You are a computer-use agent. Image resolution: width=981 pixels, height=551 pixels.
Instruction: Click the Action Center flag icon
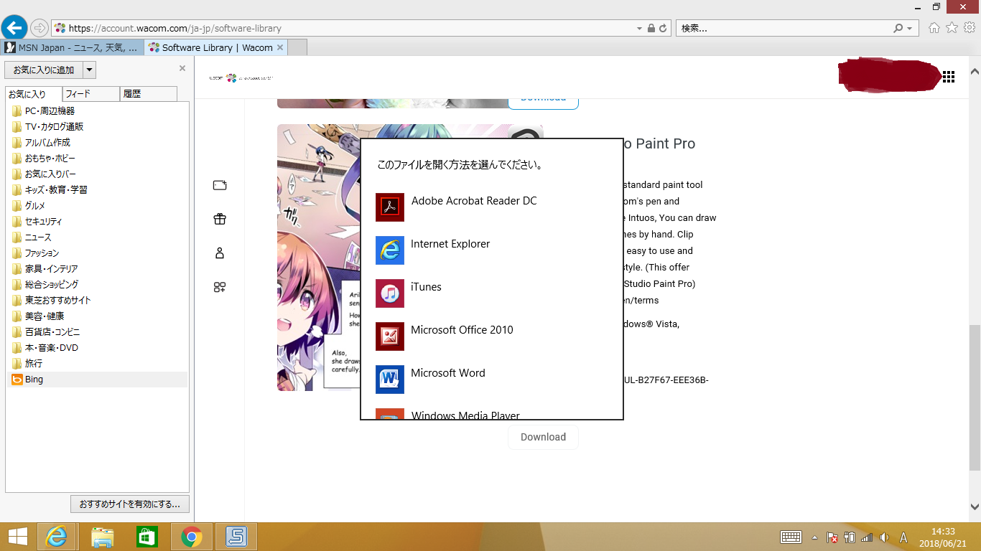tap(833, 537)
